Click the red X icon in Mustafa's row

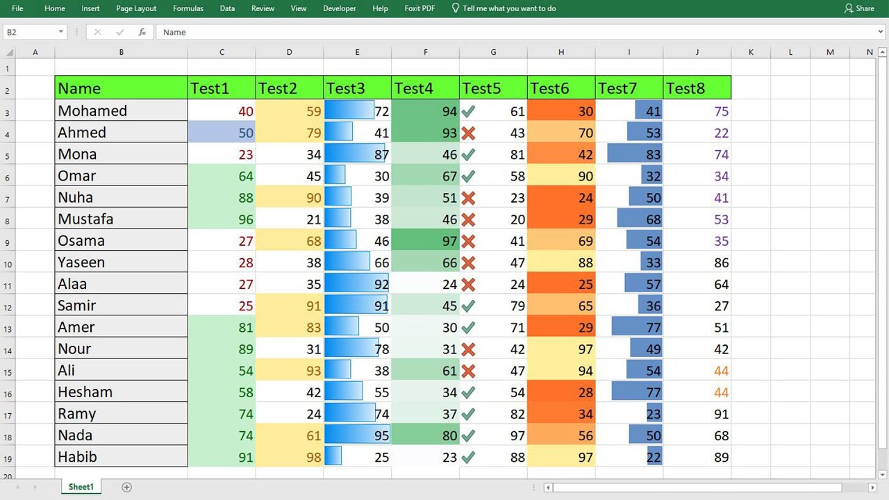(469, 219)
